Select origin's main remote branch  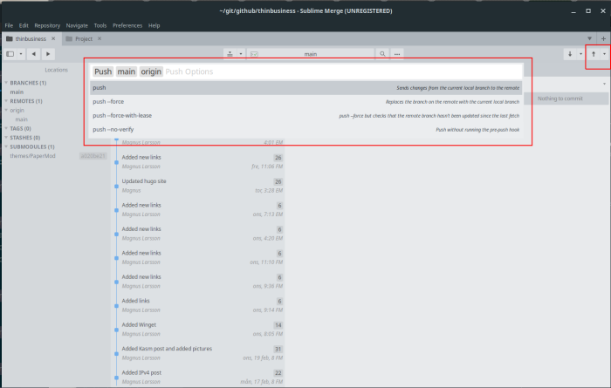coord(22,119)
